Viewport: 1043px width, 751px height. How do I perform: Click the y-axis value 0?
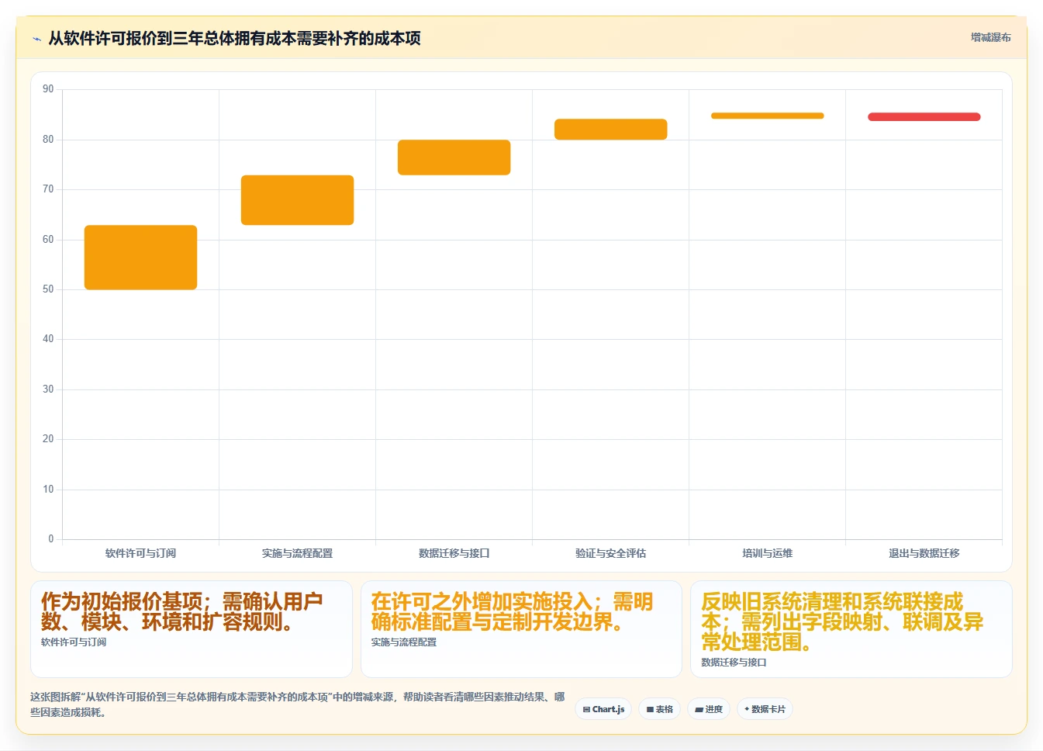click(51, 538)
